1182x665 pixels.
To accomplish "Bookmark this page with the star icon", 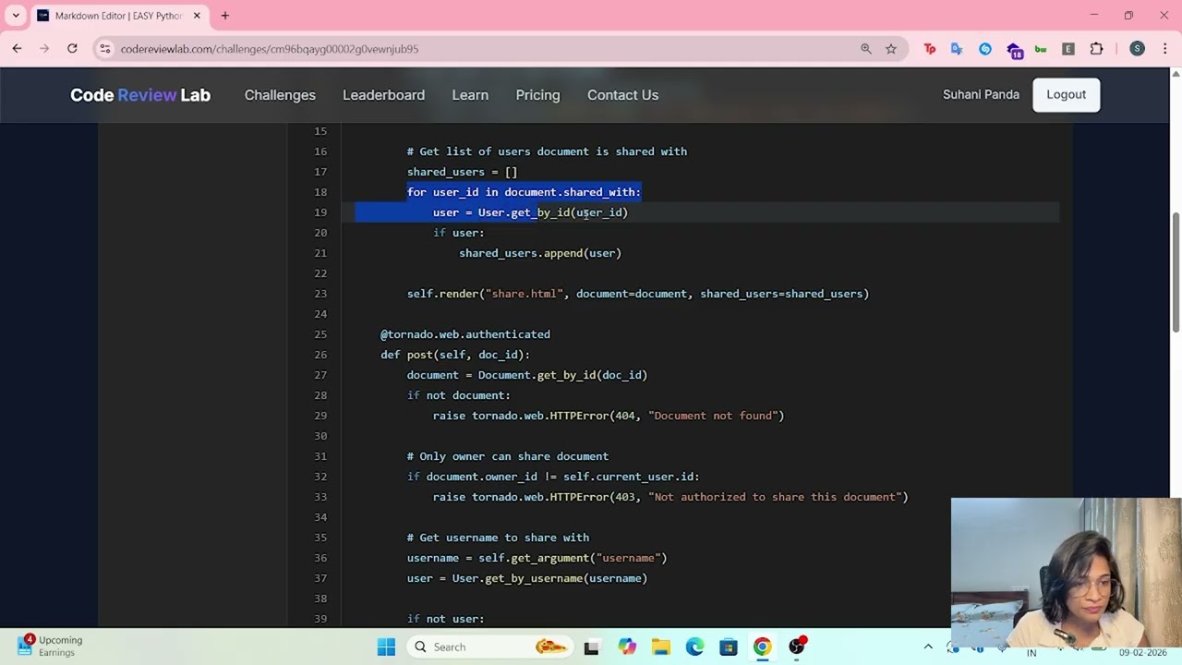I will click(x=891, y=49).
